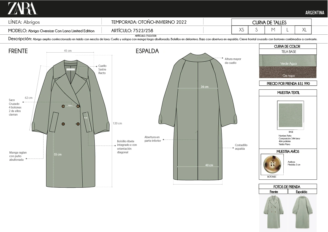Click the MUESTRA AVÍOS heading

click(288, 152)
